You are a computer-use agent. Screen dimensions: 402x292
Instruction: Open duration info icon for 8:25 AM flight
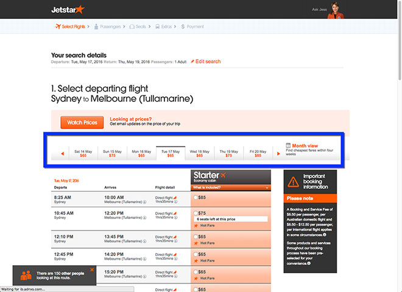click(175, 202)
